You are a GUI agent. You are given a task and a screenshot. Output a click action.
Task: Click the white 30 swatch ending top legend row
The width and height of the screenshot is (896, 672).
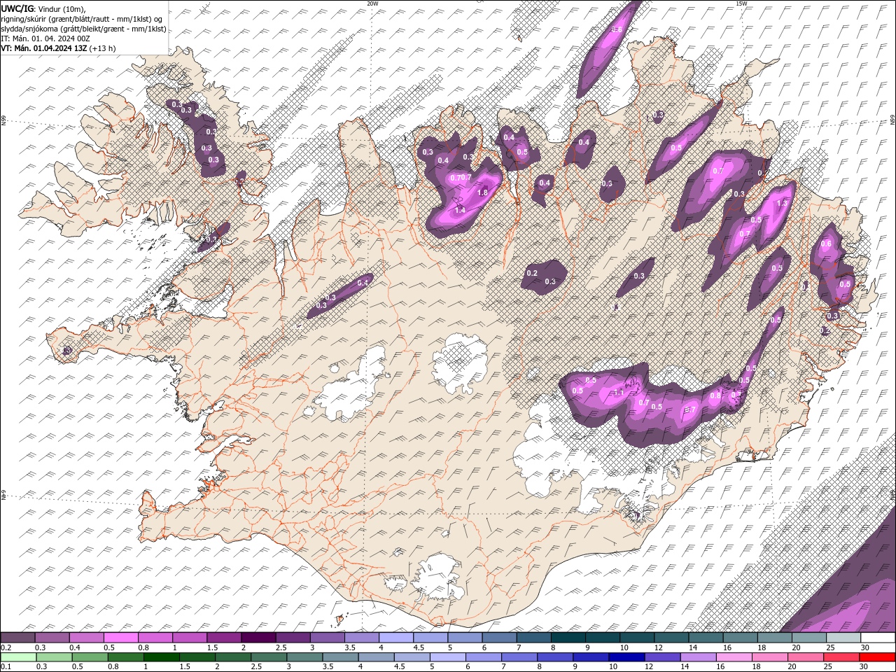pos(878,638)
